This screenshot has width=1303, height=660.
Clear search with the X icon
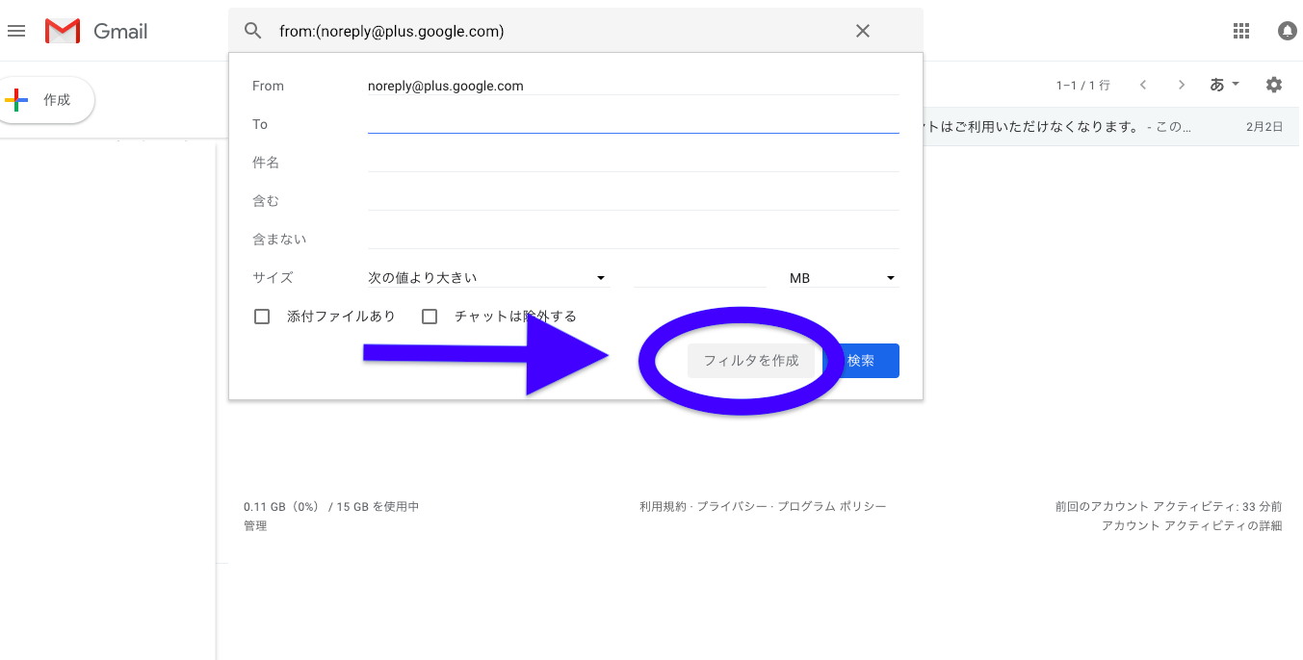862,31
